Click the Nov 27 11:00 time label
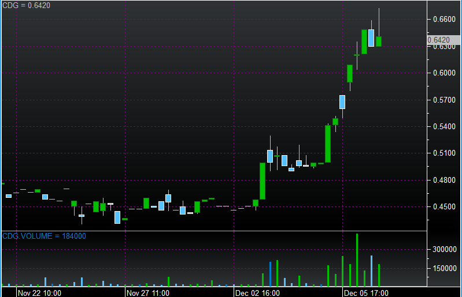The image size is (462, 297). point(147,292)
